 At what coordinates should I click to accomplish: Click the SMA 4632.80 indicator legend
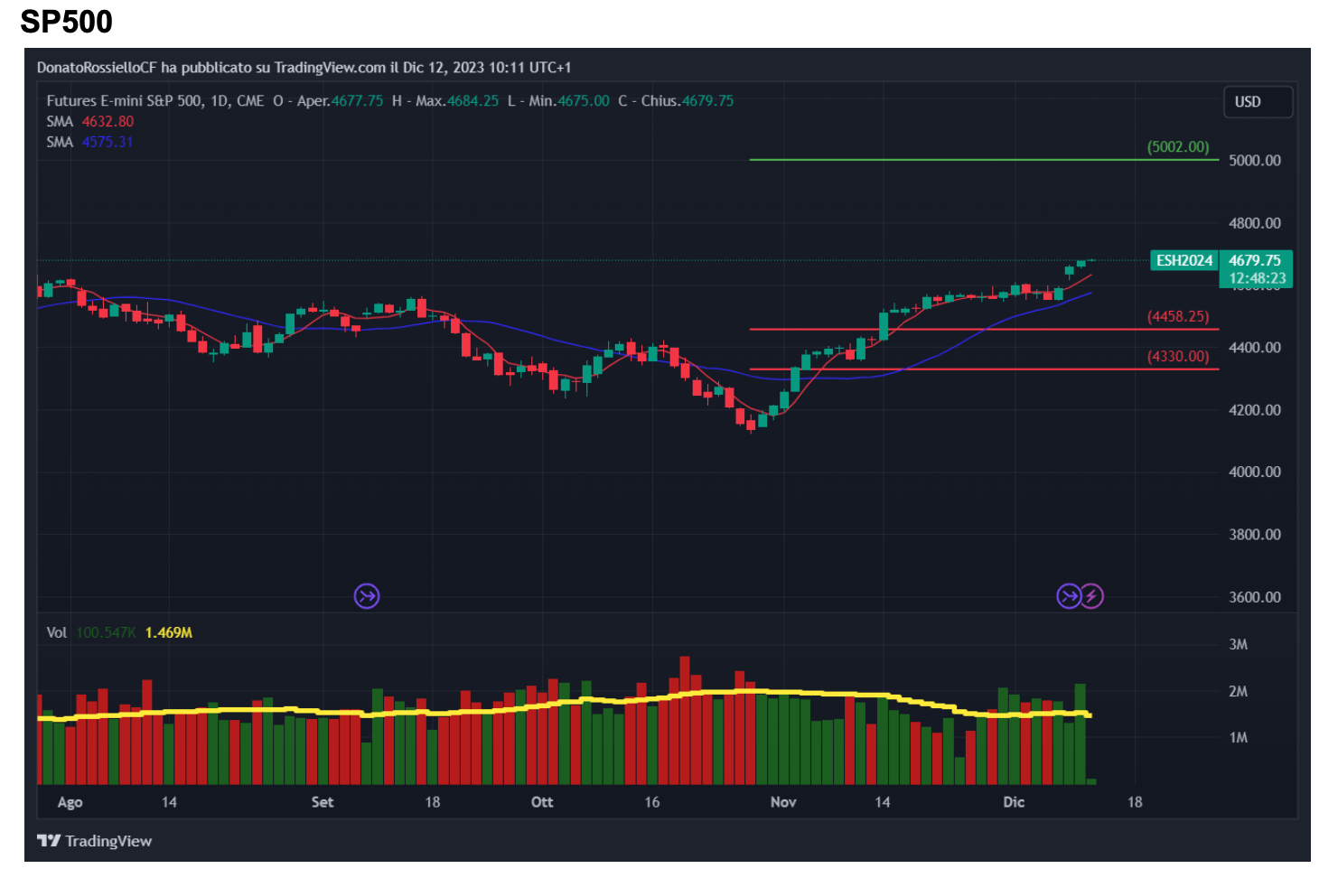pos(90,121)
